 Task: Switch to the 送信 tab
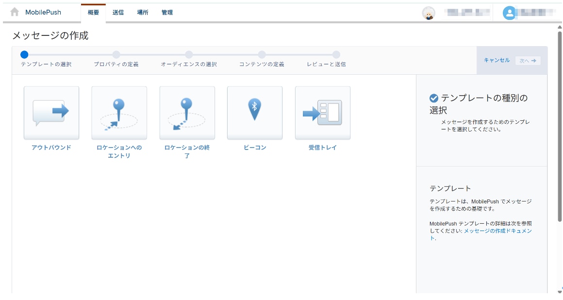coord(118,13)
